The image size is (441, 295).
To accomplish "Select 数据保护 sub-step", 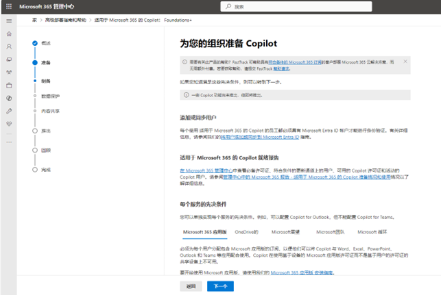I will tap(47, 96).
